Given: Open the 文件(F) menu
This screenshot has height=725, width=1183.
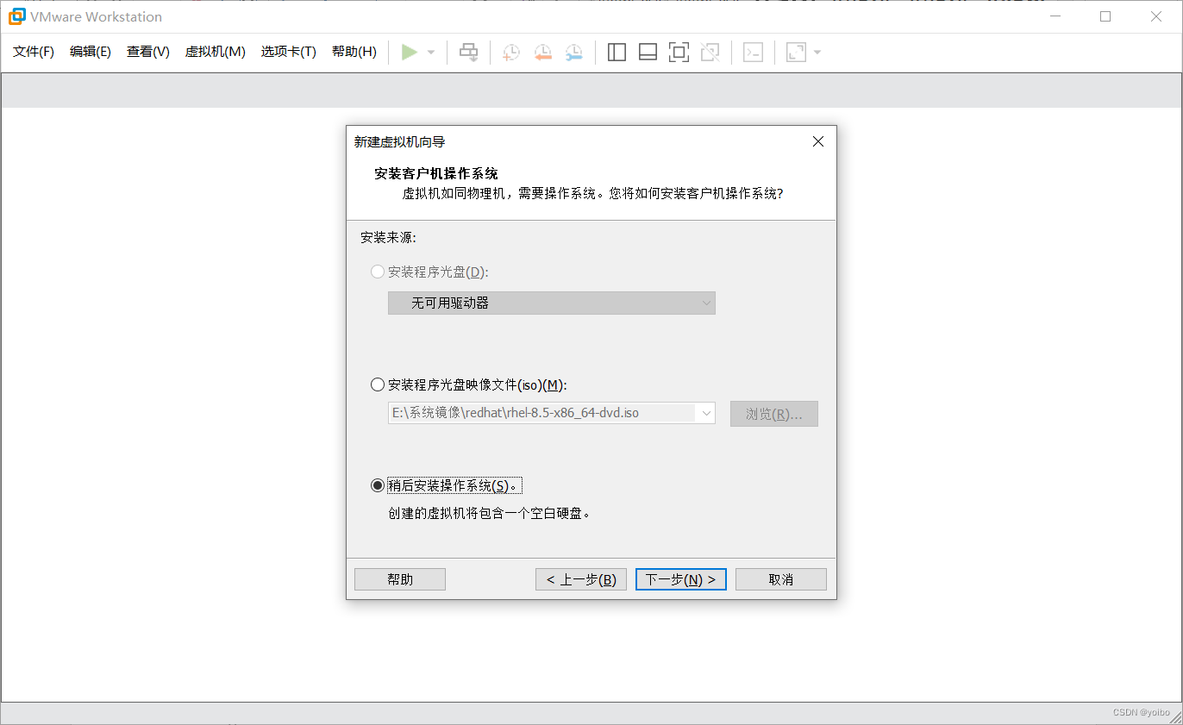Looking at the screenshot, I should coord(34,52).
